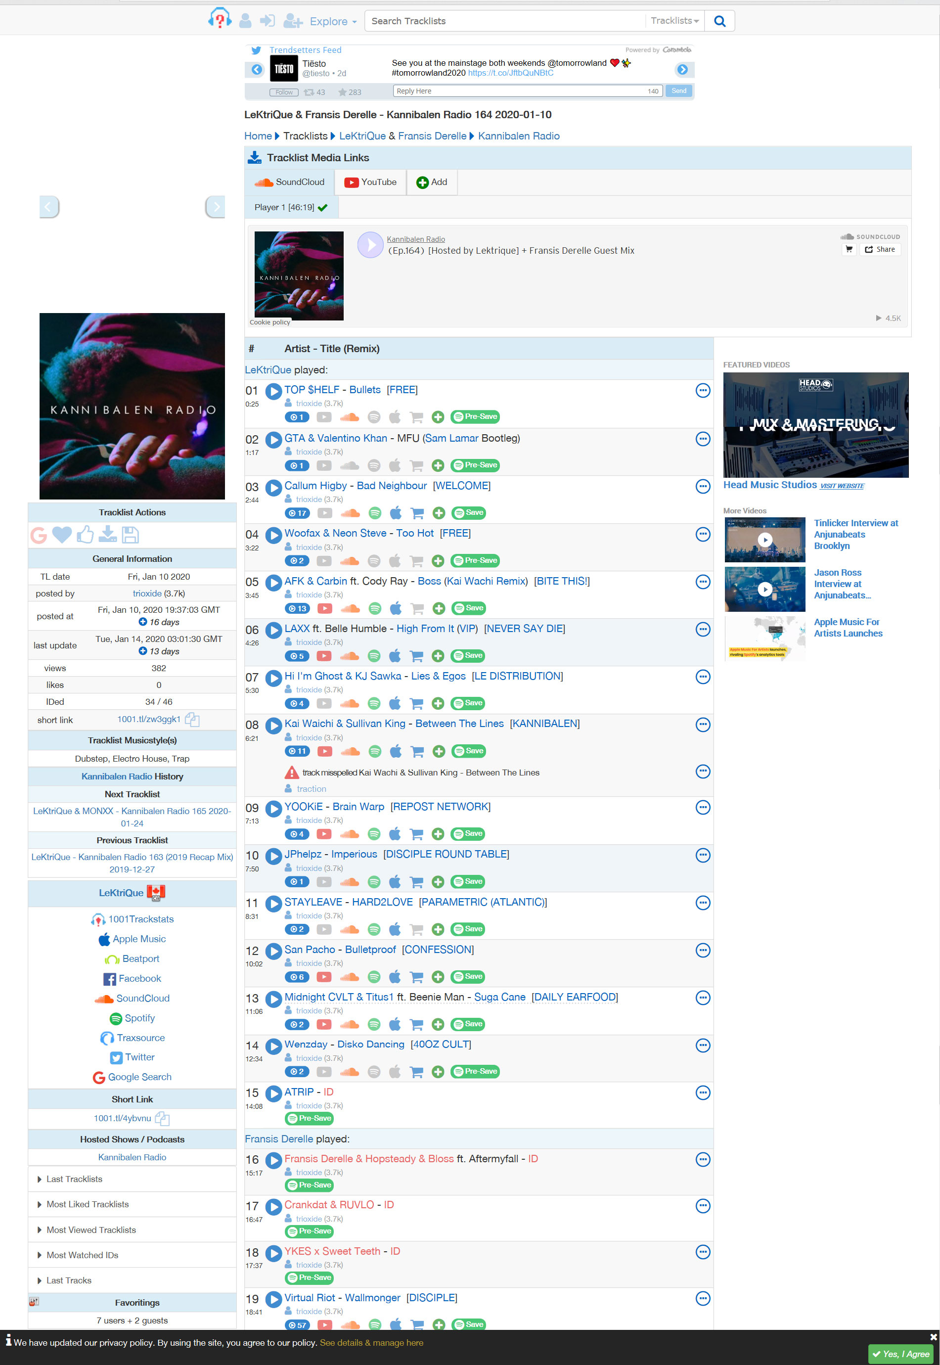
Task: Open options menu for track 19 Wallmonger
Action: pos(703,1298)
